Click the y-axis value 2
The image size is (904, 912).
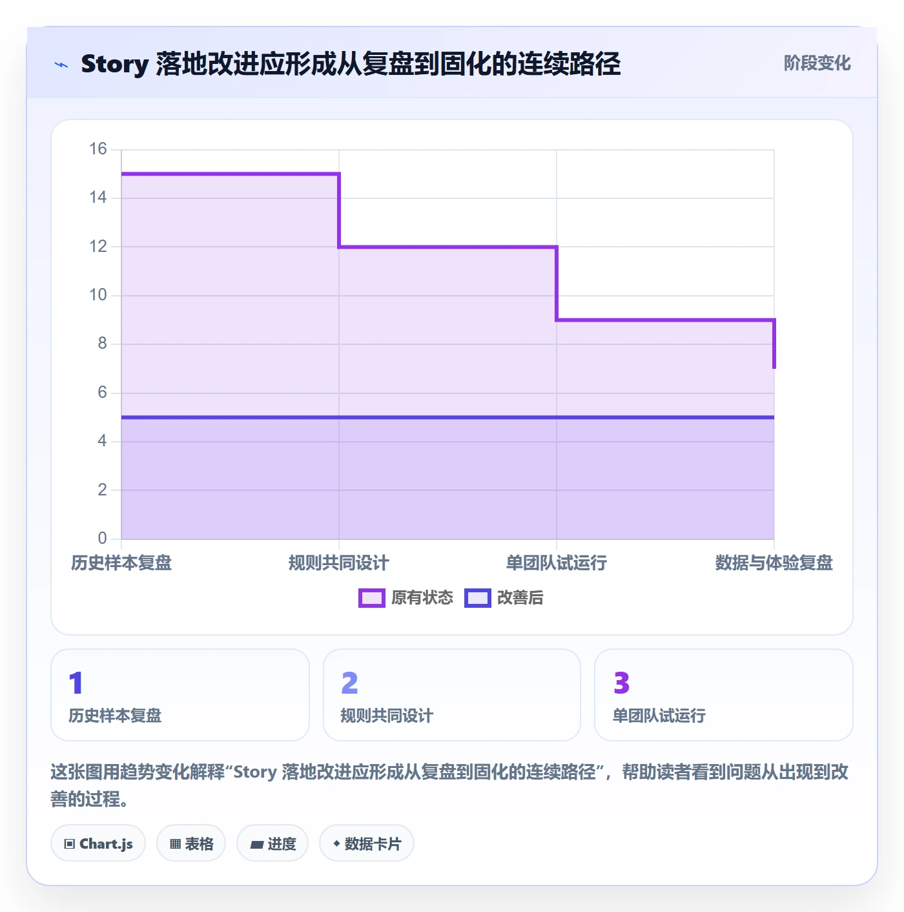point(102,490)
